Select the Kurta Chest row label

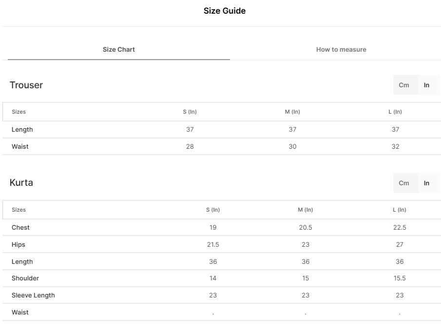click(x=20, y=228)
